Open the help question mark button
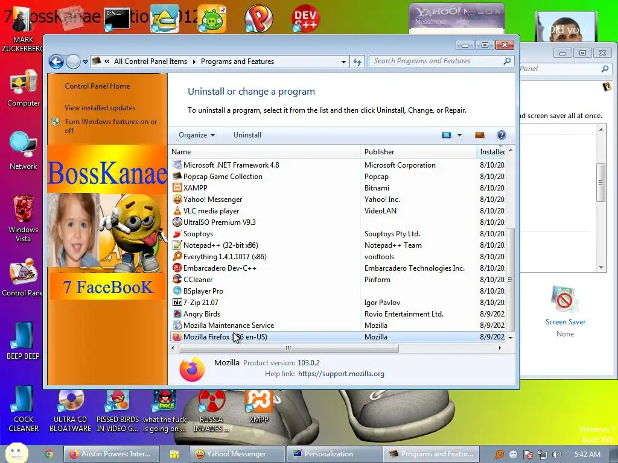 tap(501, 135)
